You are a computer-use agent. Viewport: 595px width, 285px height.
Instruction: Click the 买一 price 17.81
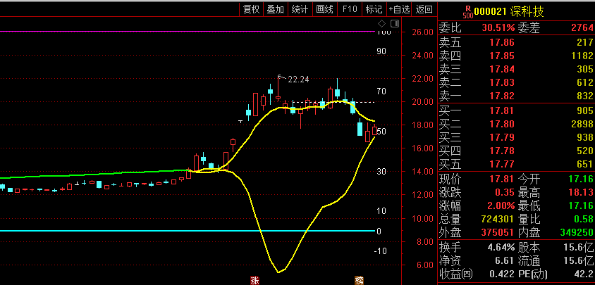pos(502,110)
